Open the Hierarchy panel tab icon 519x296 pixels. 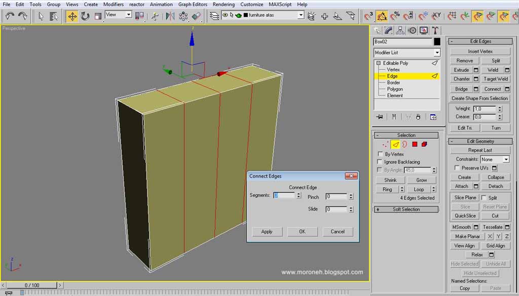pyautogui.click(x=400, y=31)
